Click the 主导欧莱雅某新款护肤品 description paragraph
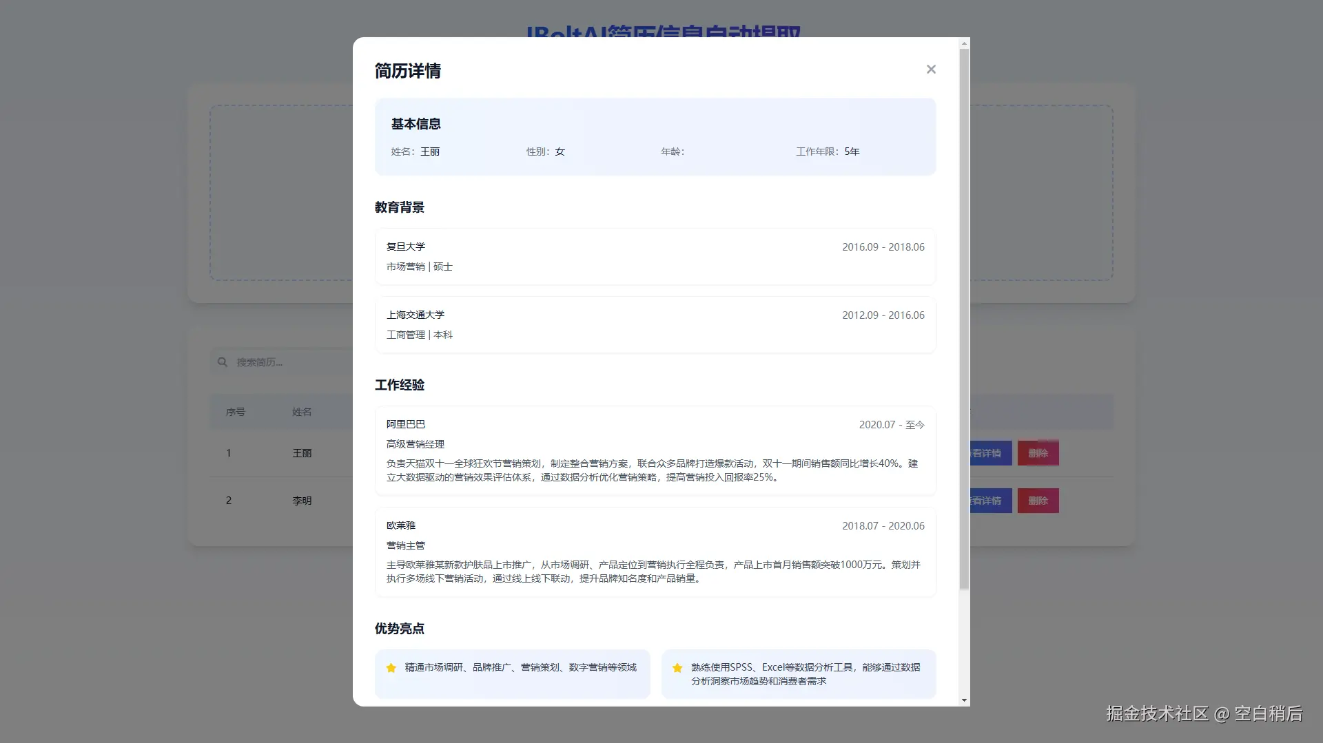 click(x=653, y=572)
